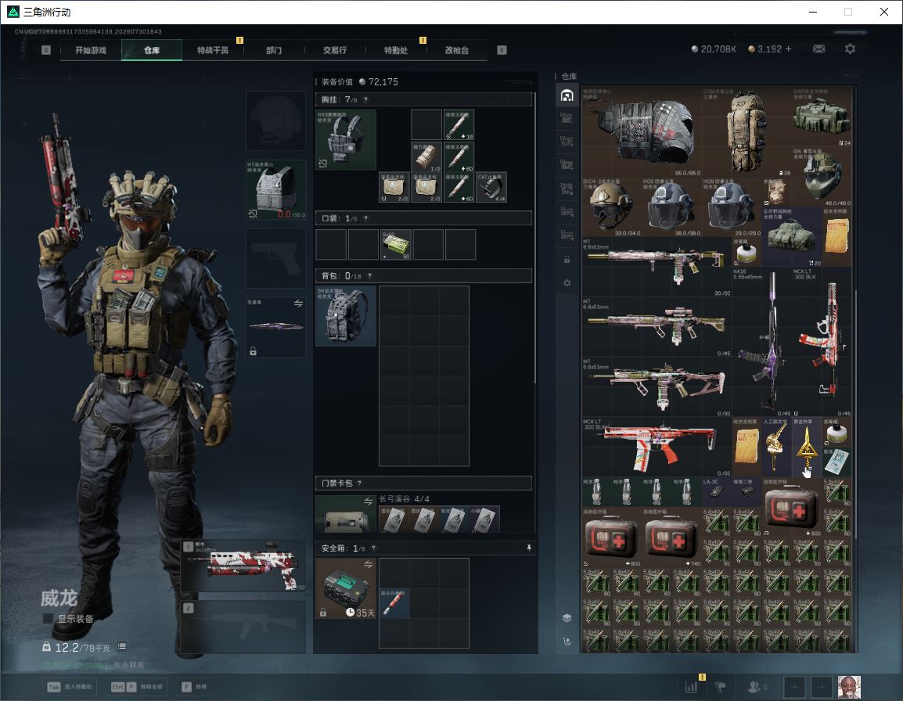Select the main warehouse icon in the sidebar
Screen dimensions: 903x701
point(567,95)
